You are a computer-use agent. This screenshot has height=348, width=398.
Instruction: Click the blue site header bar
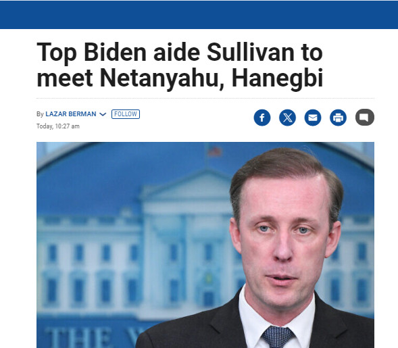(x=199, y=14)
